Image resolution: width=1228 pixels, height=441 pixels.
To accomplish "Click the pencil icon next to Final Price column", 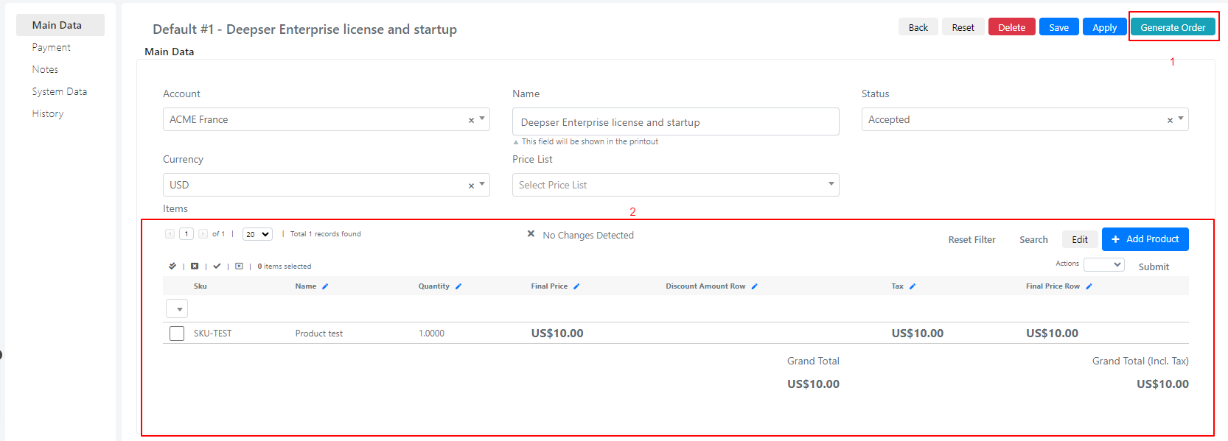I will (x=576, y=286).
